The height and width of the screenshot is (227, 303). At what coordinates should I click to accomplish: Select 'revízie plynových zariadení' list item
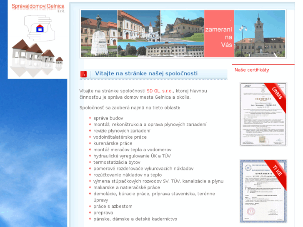tap(122, 131)
